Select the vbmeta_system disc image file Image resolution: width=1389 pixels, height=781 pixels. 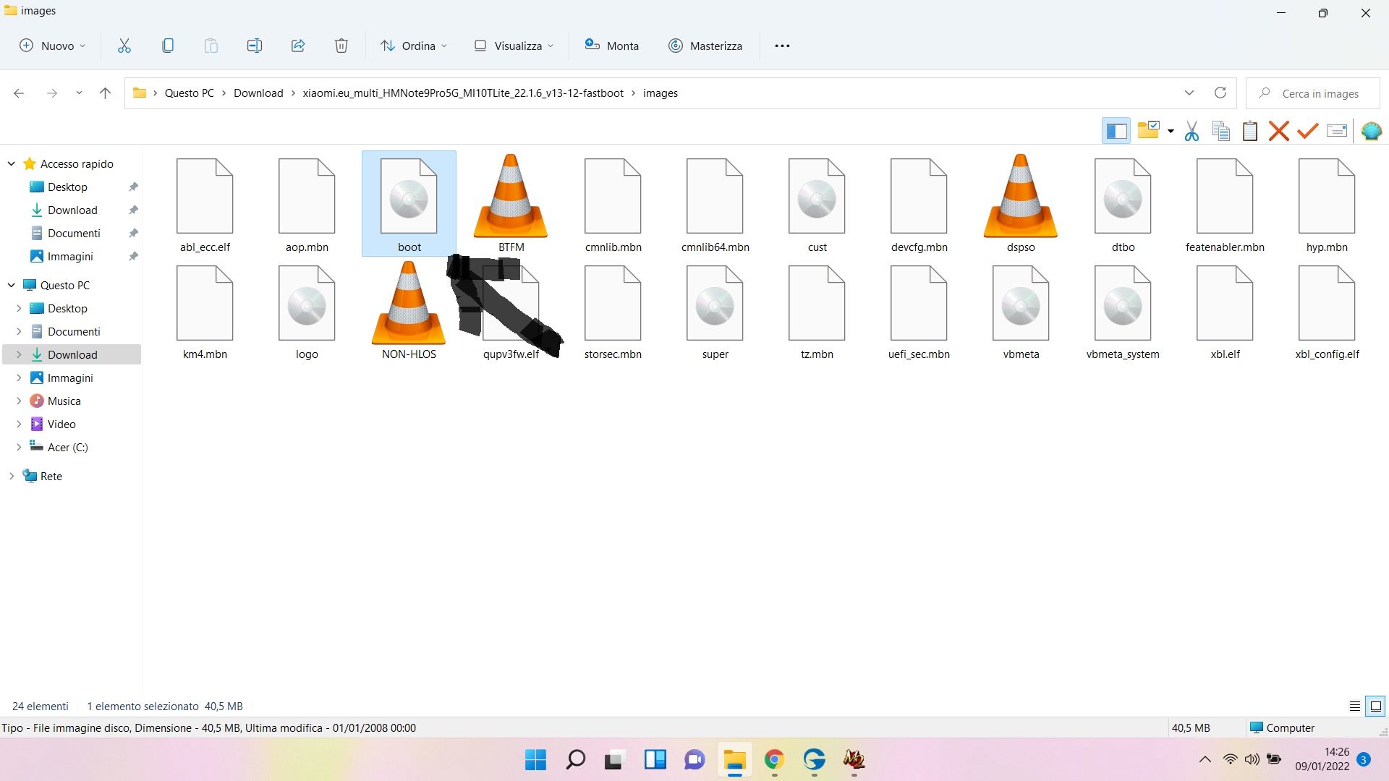(x=1123, y=311)
